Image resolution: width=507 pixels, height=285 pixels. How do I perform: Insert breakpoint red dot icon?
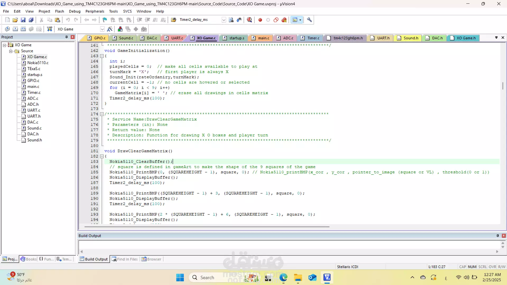[x=260, y=20]
